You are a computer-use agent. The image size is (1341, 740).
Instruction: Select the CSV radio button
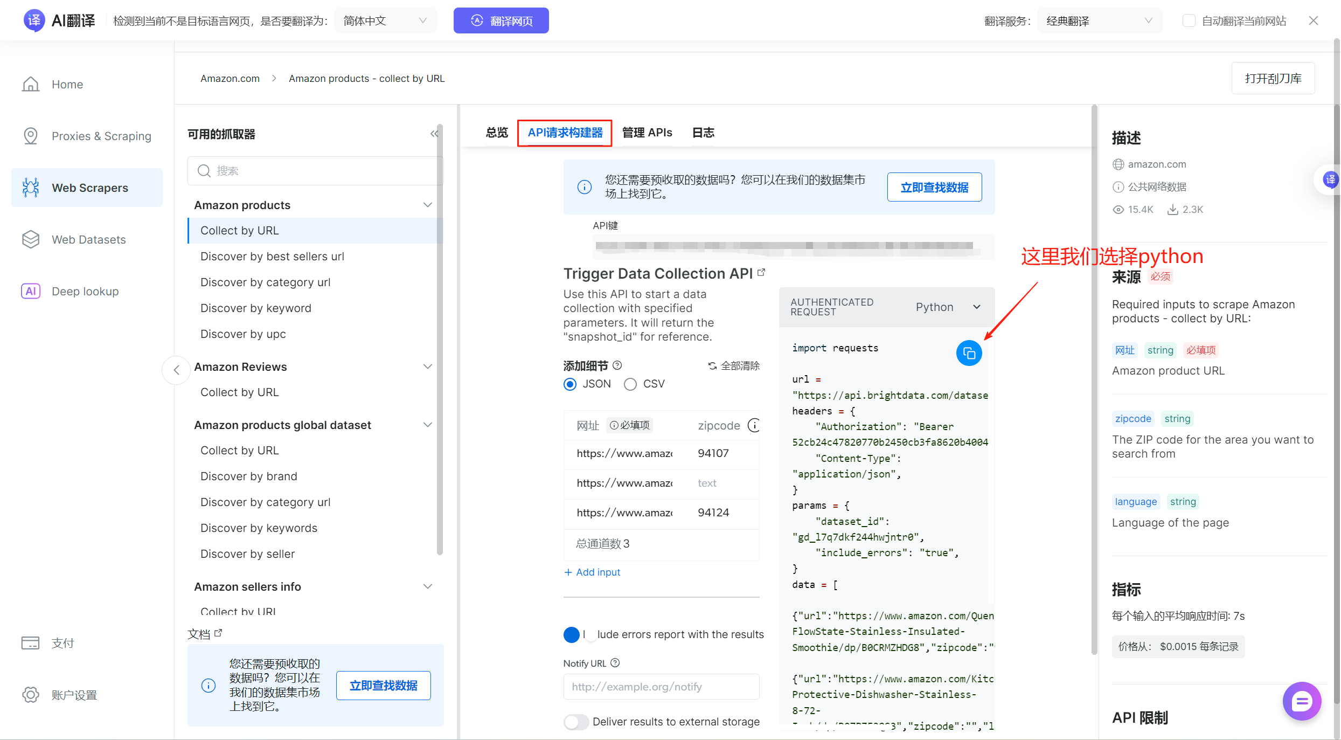point(630,384)
